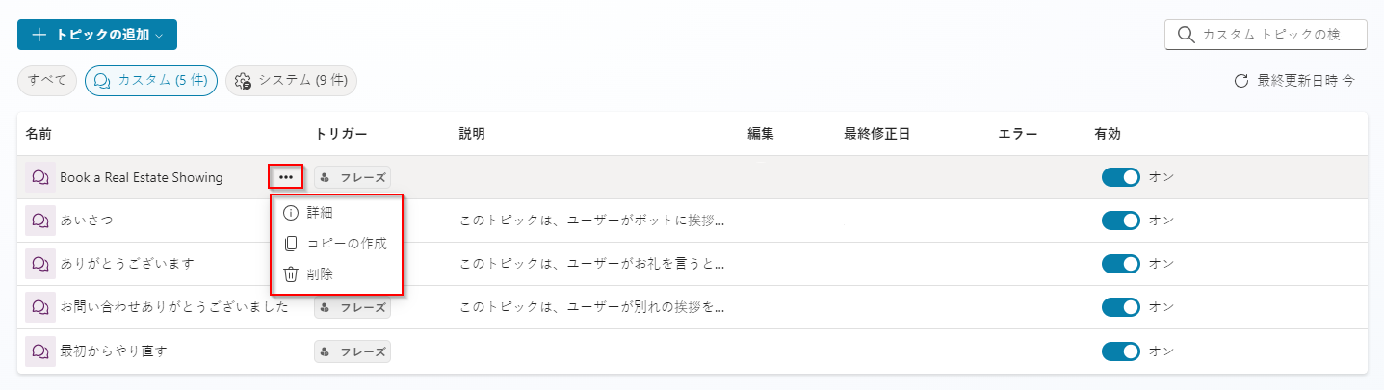Viewport: 1384px width, 390px height.
Task: Click the フレーズ trigger tag for 最初からやり直す
Action: click(x=353, y=351)
